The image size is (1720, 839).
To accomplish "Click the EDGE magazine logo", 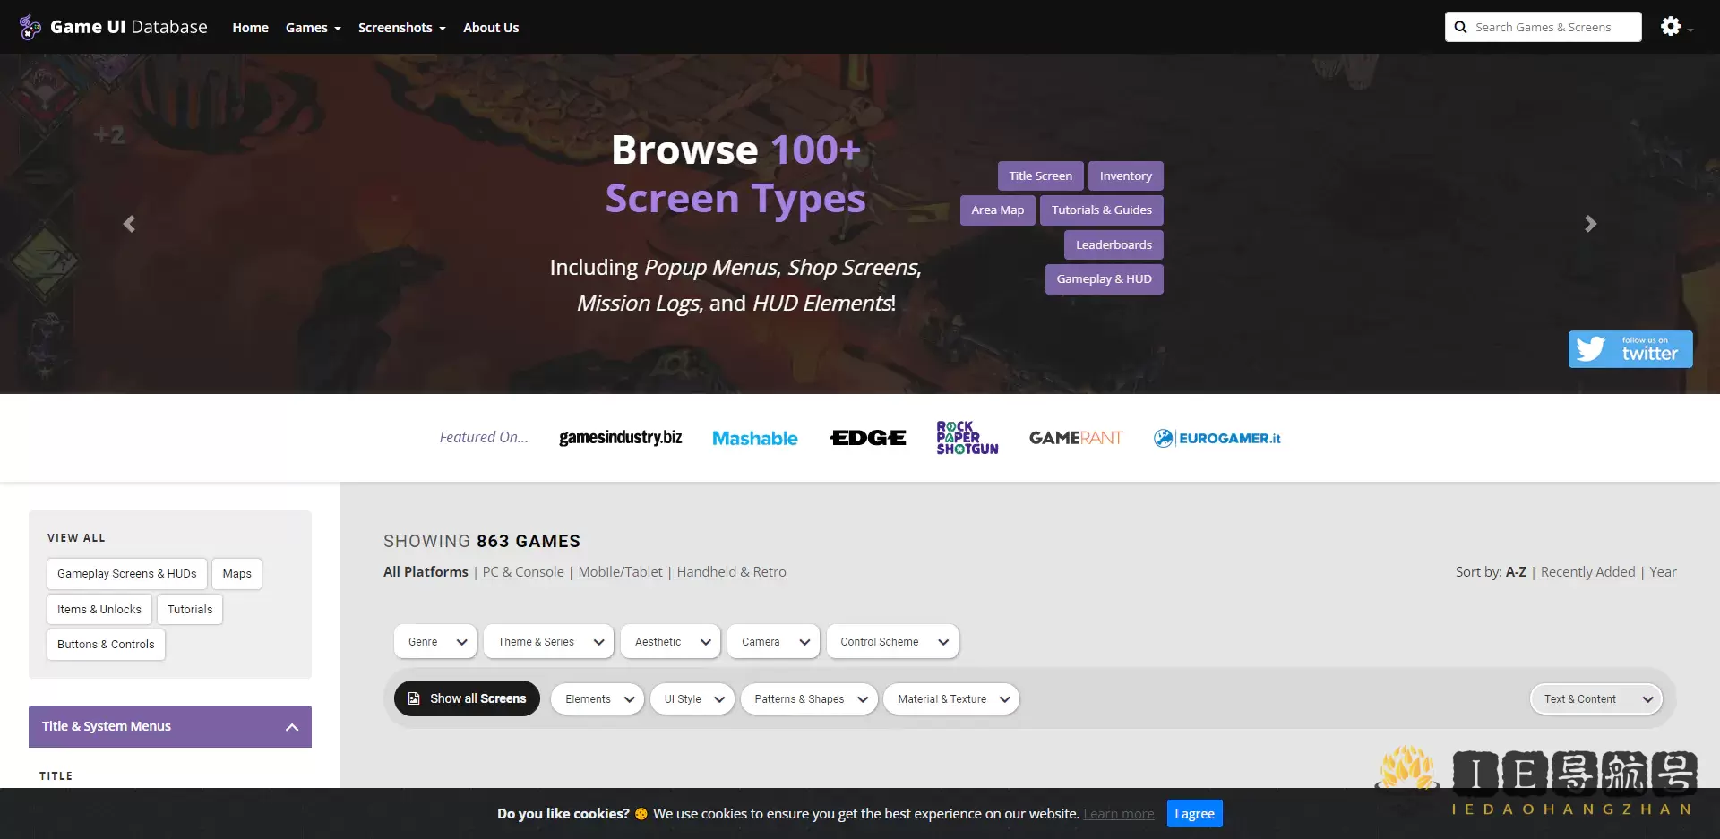I will (866, 438).
